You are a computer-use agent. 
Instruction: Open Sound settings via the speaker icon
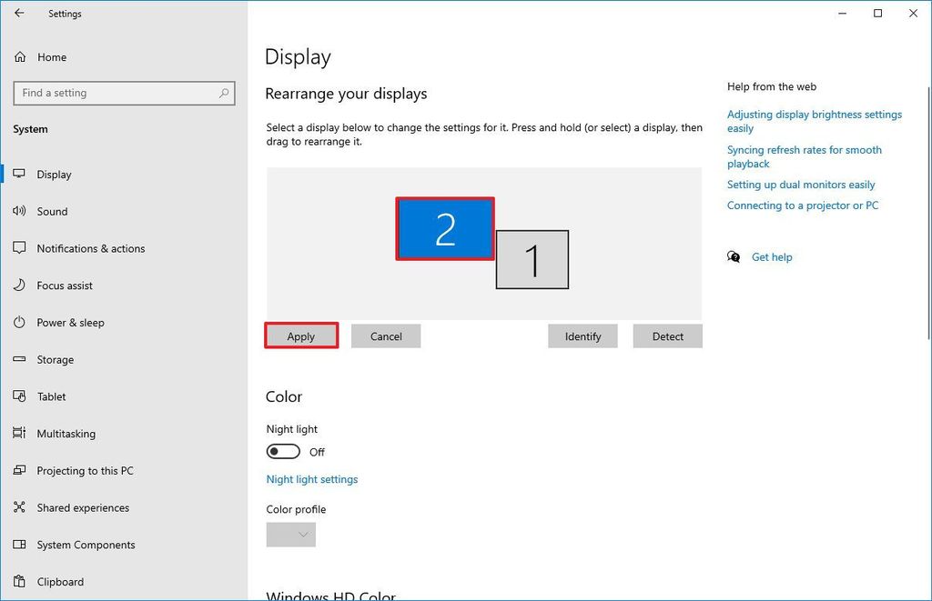tap(20, 211)
